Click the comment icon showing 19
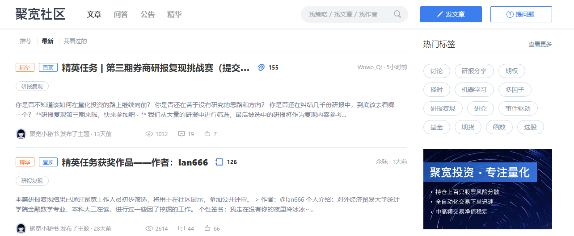 [x=181, y=134]
